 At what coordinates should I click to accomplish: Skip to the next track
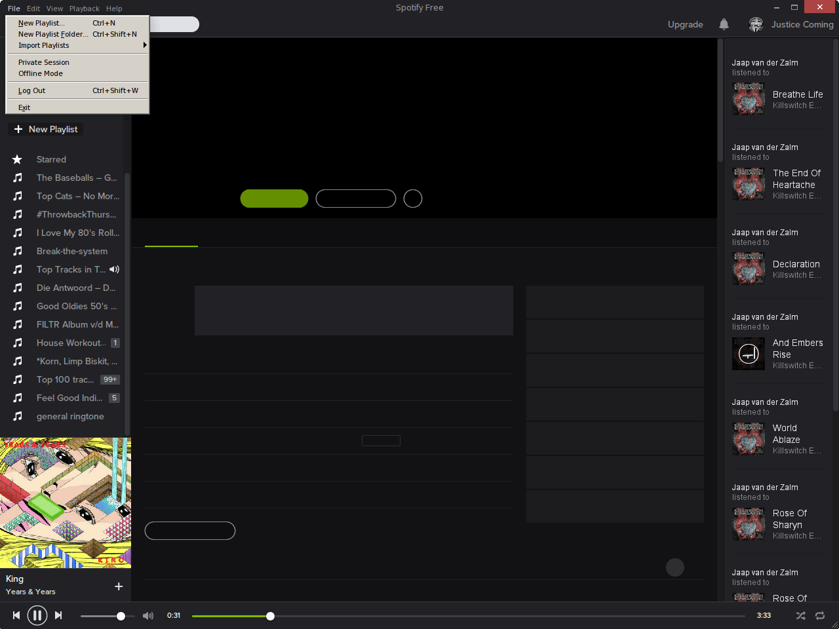[58, 615]
